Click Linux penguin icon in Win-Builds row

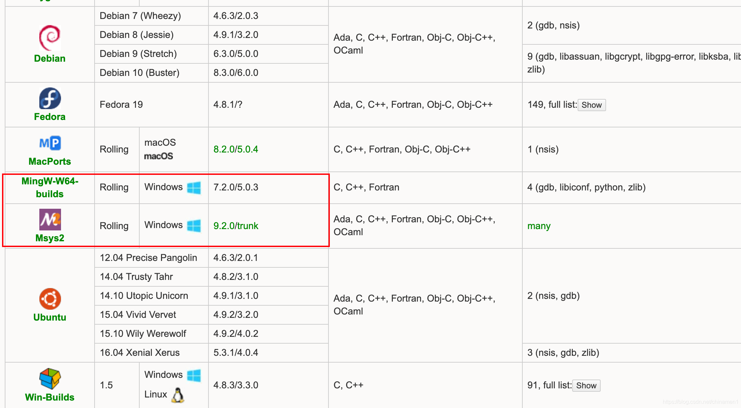pyautogui.click(x=178, y=395)
